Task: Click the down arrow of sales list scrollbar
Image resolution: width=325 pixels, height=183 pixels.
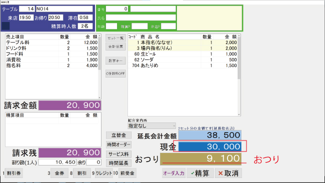Action: tap(99, 97)
